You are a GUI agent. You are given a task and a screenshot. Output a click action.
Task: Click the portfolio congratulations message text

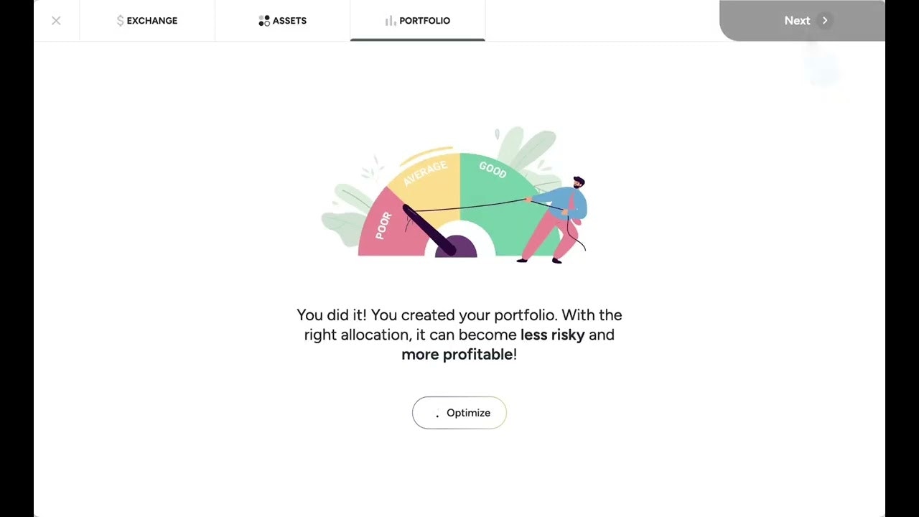[459, 335]
